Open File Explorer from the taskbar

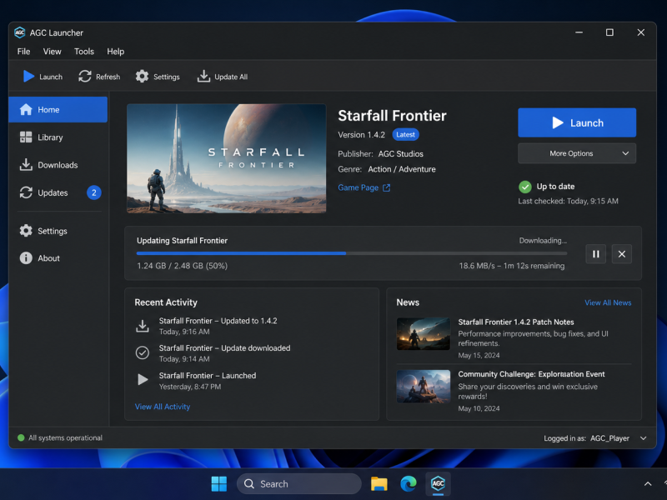(x=379, y=484)
